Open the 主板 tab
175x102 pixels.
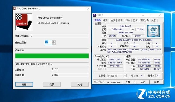click(x=113, y=20)
